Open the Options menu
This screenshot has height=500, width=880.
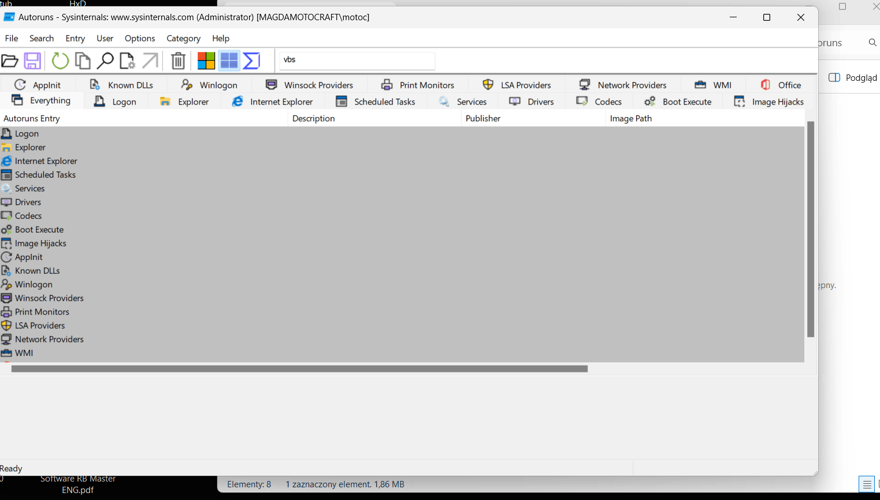click(140, 38)
